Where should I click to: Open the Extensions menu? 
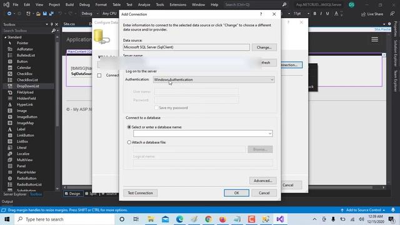pos(177,4)
